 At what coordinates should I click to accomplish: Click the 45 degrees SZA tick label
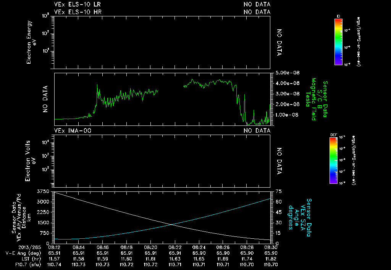click(x=278, y=212)
